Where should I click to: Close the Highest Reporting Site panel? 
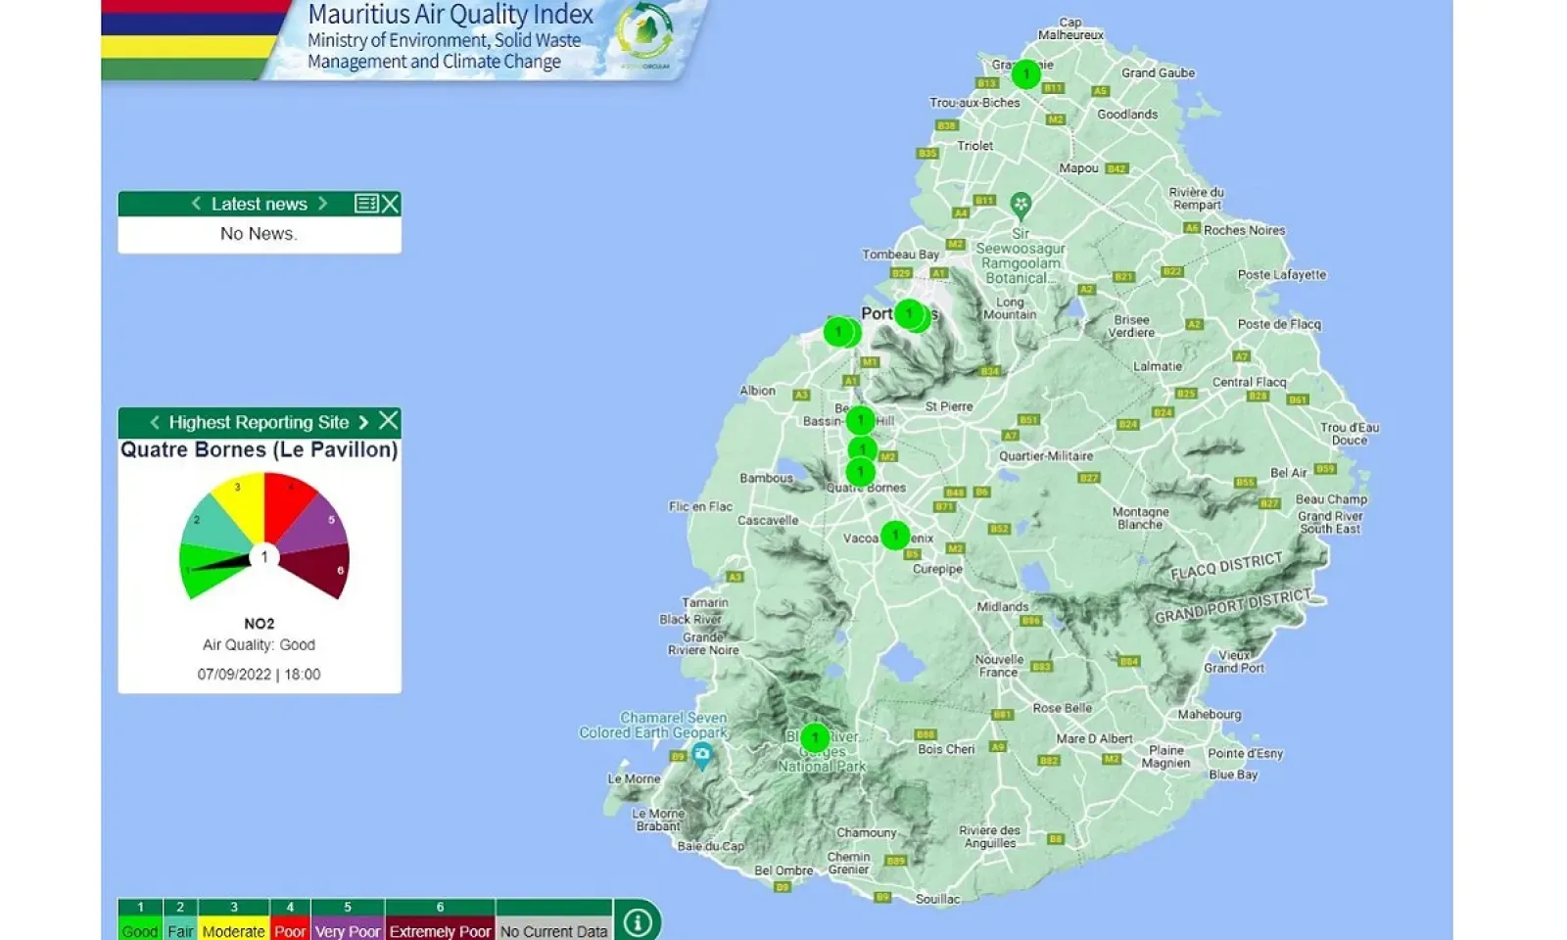point(389,421)
